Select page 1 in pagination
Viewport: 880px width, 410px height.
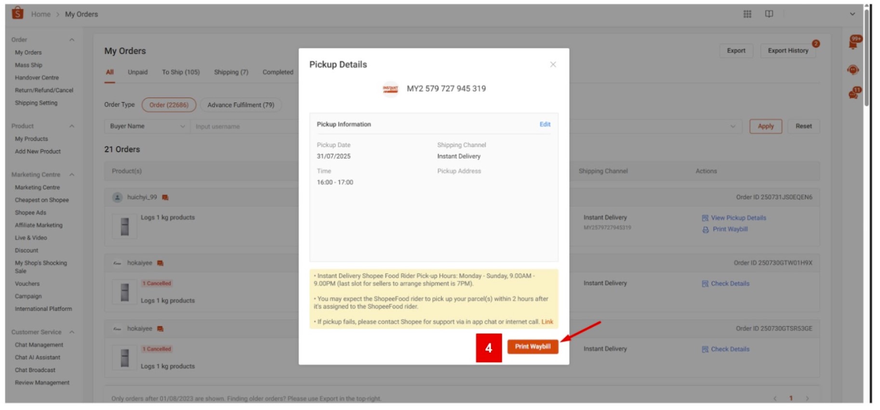coord(791,398)
